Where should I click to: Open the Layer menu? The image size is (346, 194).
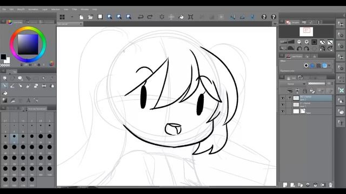(44, 10)
